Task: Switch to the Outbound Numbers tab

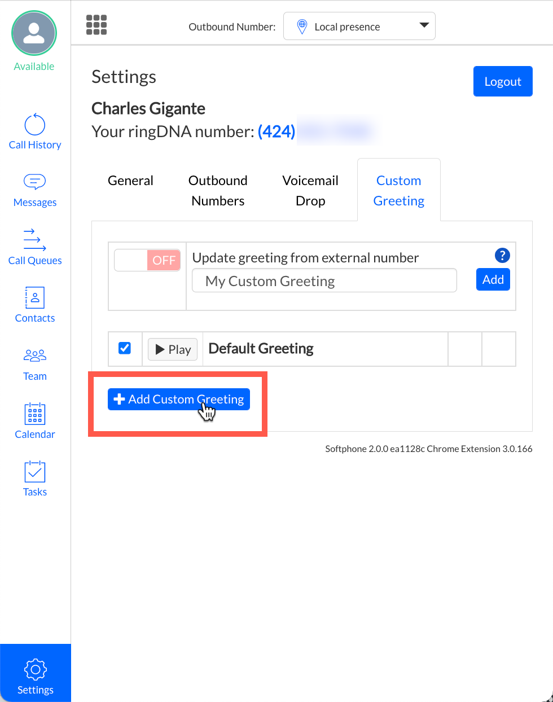Action: 218,191
